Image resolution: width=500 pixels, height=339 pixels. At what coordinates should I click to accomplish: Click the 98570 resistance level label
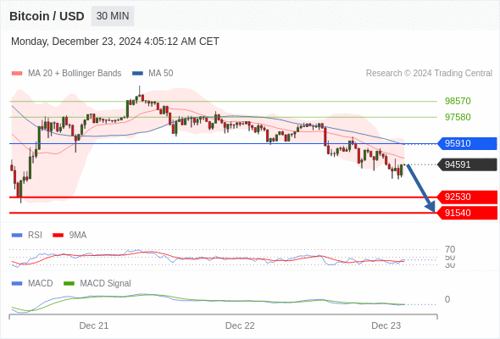pyautogui.click(x=458, y=101)
